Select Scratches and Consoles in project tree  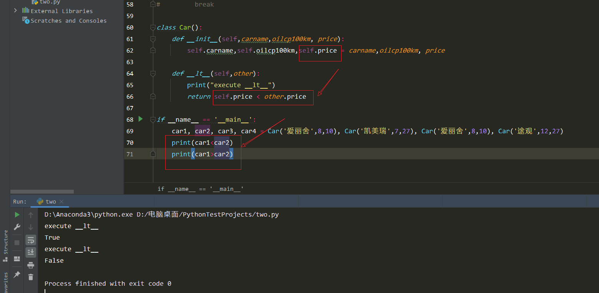[x=68, y=21]
